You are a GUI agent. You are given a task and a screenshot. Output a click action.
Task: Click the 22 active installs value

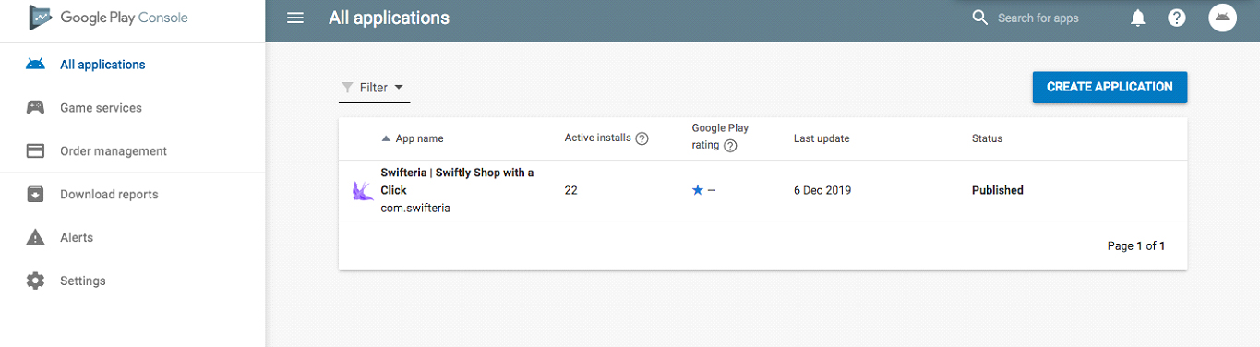[571, 190]
